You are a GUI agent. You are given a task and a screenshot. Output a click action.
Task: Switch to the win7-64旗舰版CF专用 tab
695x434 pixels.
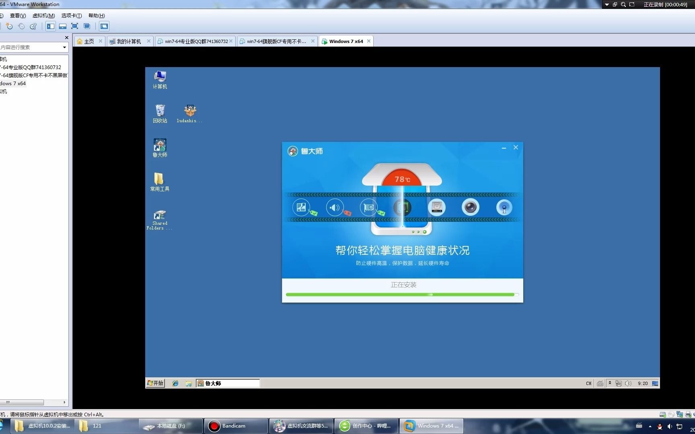276,41
